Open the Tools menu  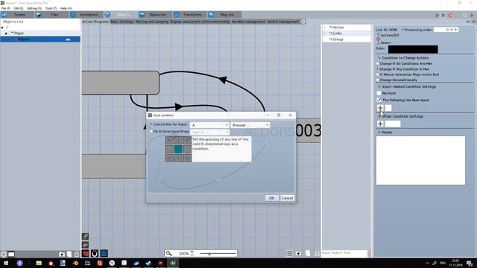tap(51, 8)
